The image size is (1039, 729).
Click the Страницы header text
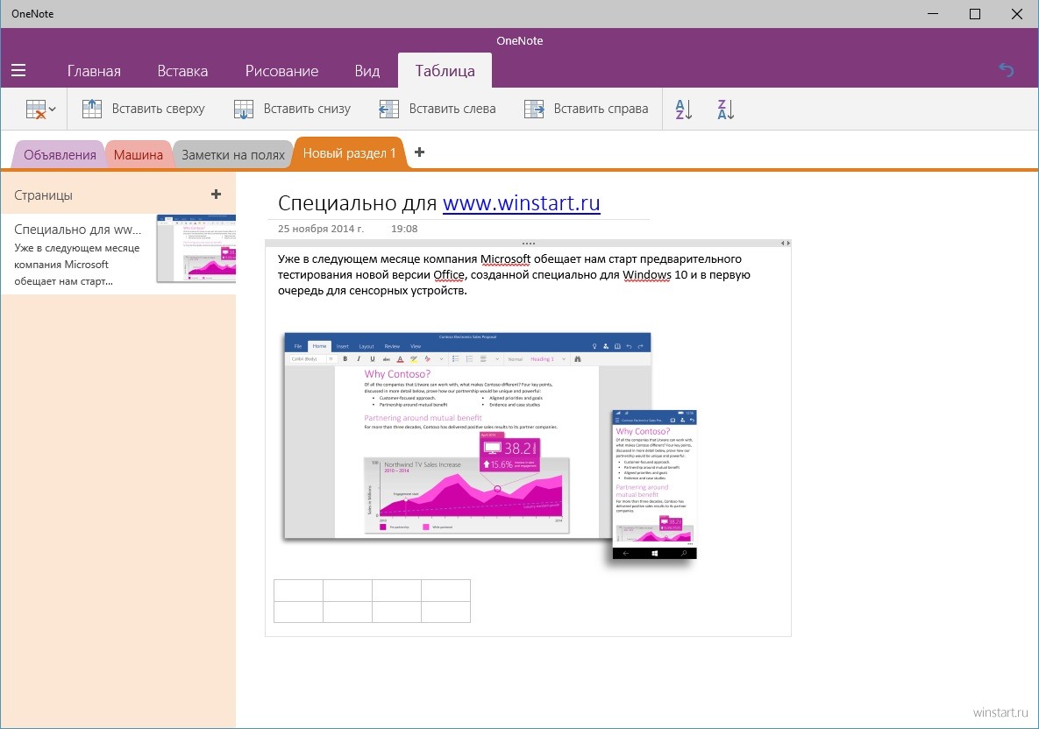(43, 195)
